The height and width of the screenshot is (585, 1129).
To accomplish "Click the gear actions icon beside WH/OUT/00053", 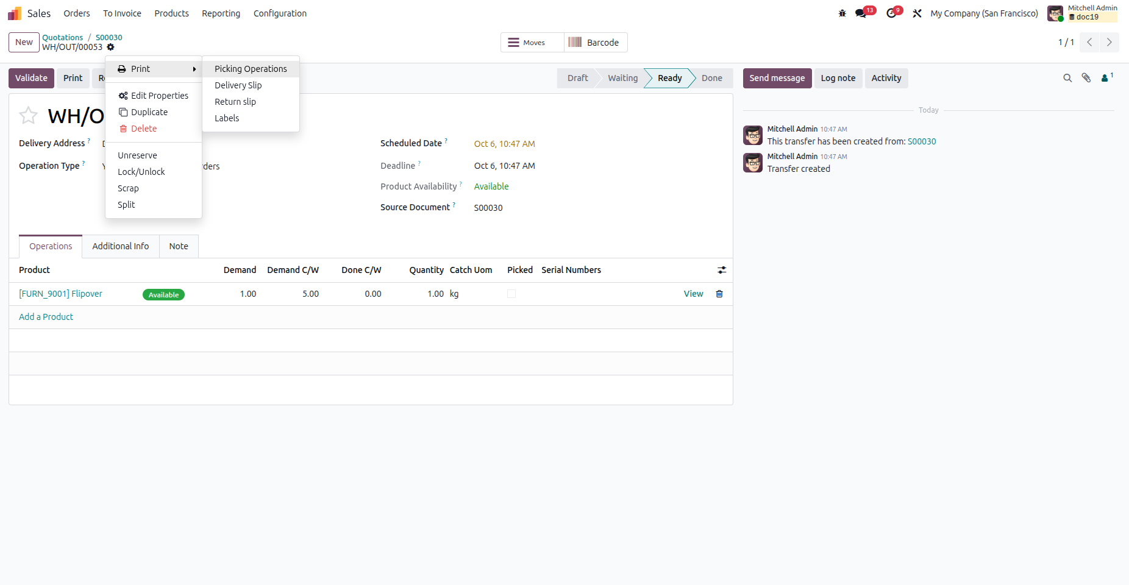I will 110,47.
